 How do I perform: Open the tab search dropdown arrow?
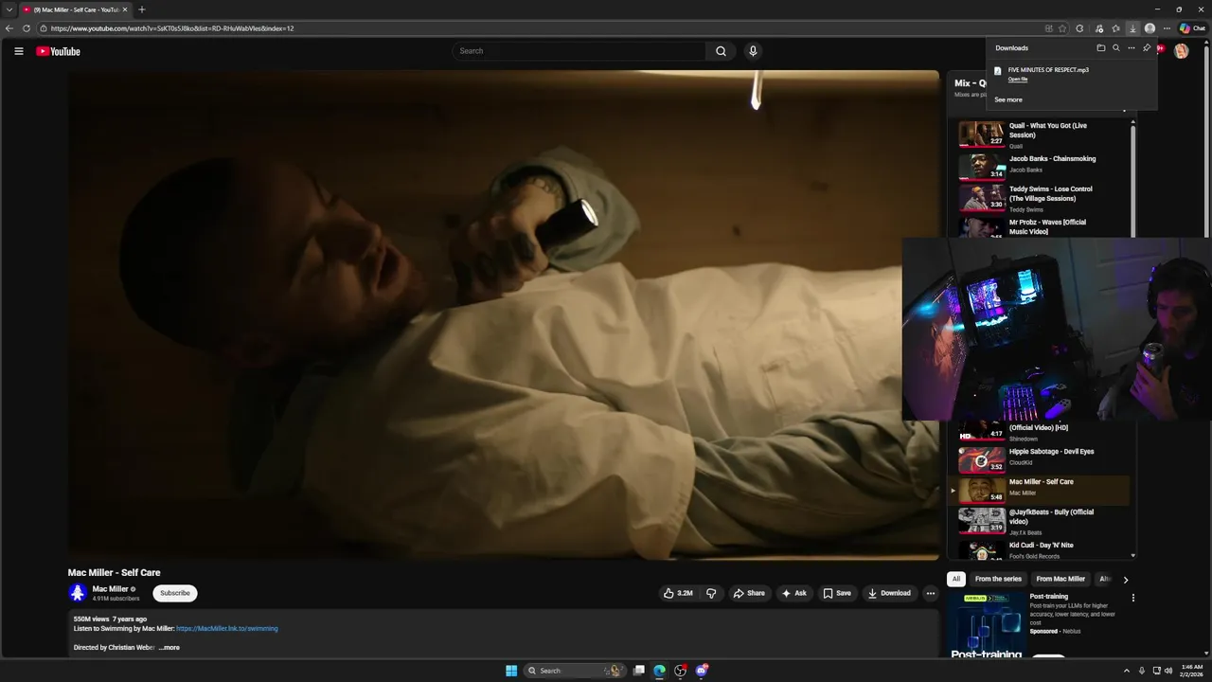tap(9, 9)
